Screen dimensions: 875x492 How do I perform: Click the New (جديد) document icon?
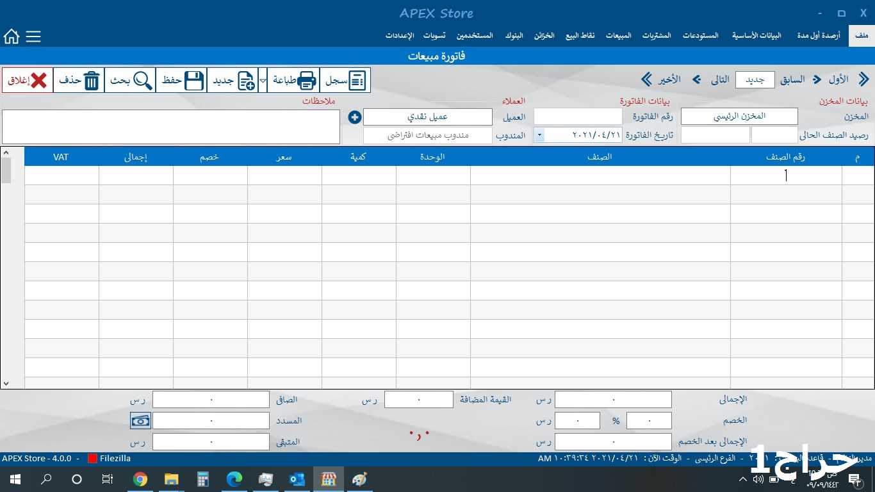point(246,81)
